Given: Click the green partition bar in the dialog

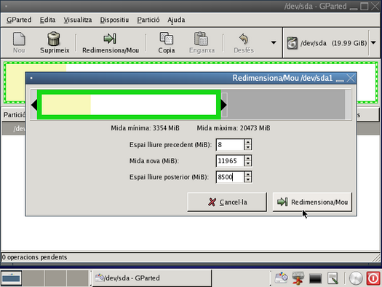Looking at the screenshot, I should (x=129, y=105).
